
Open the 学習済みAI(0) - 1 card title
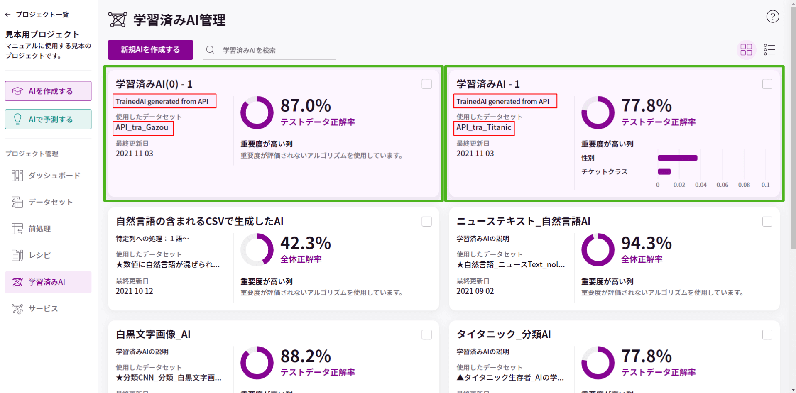(154, 84)
